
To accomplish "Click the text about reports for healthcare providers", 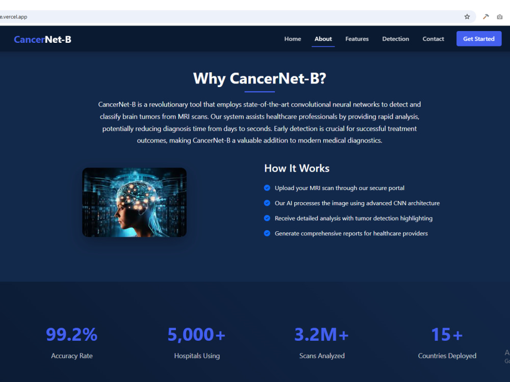I will point(351,233).
